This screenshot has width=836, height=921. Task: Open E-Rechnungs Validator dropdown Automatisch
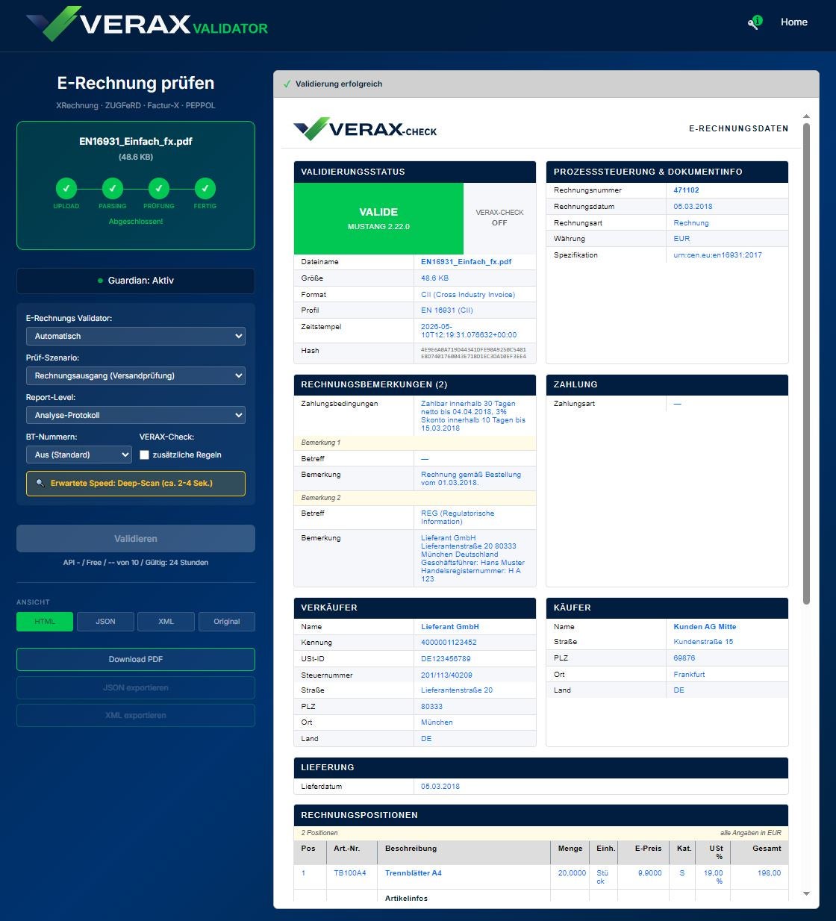pos(136,336)
